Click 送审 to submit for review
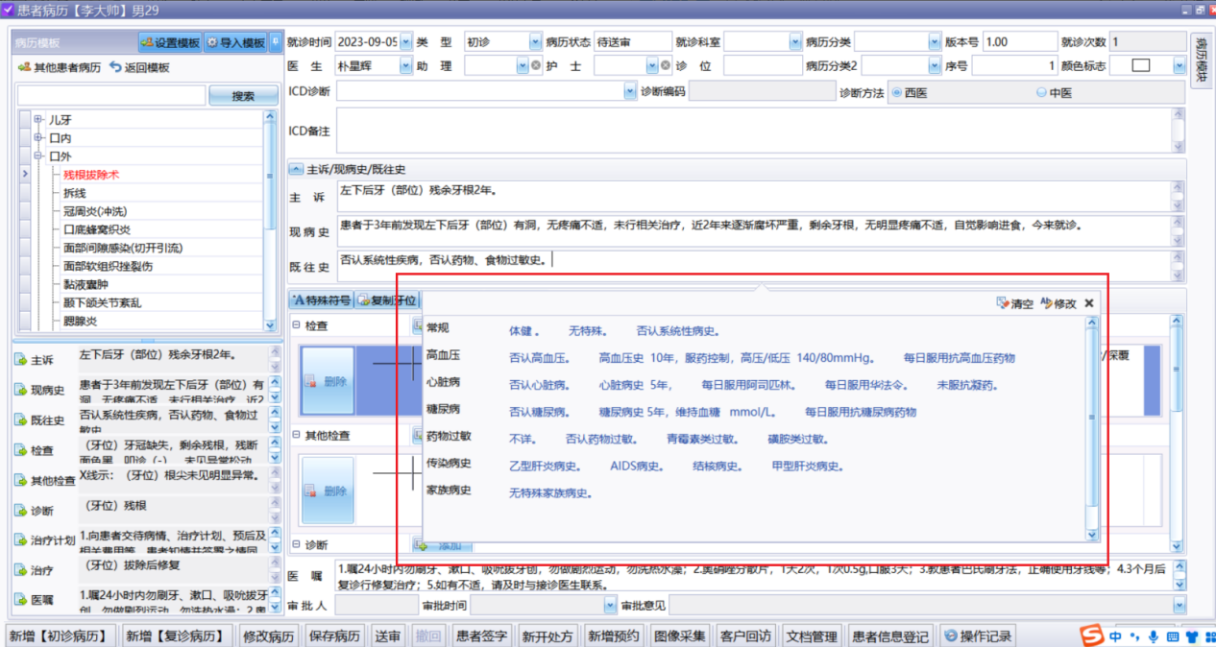 coord(389,635)
